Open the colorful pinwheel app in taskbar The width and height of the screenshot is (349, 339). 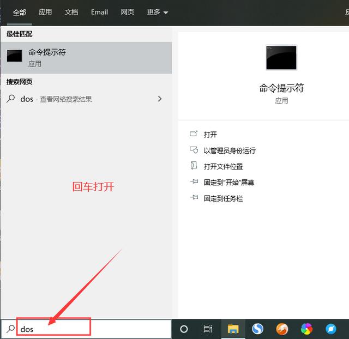[x=306, y=329]
